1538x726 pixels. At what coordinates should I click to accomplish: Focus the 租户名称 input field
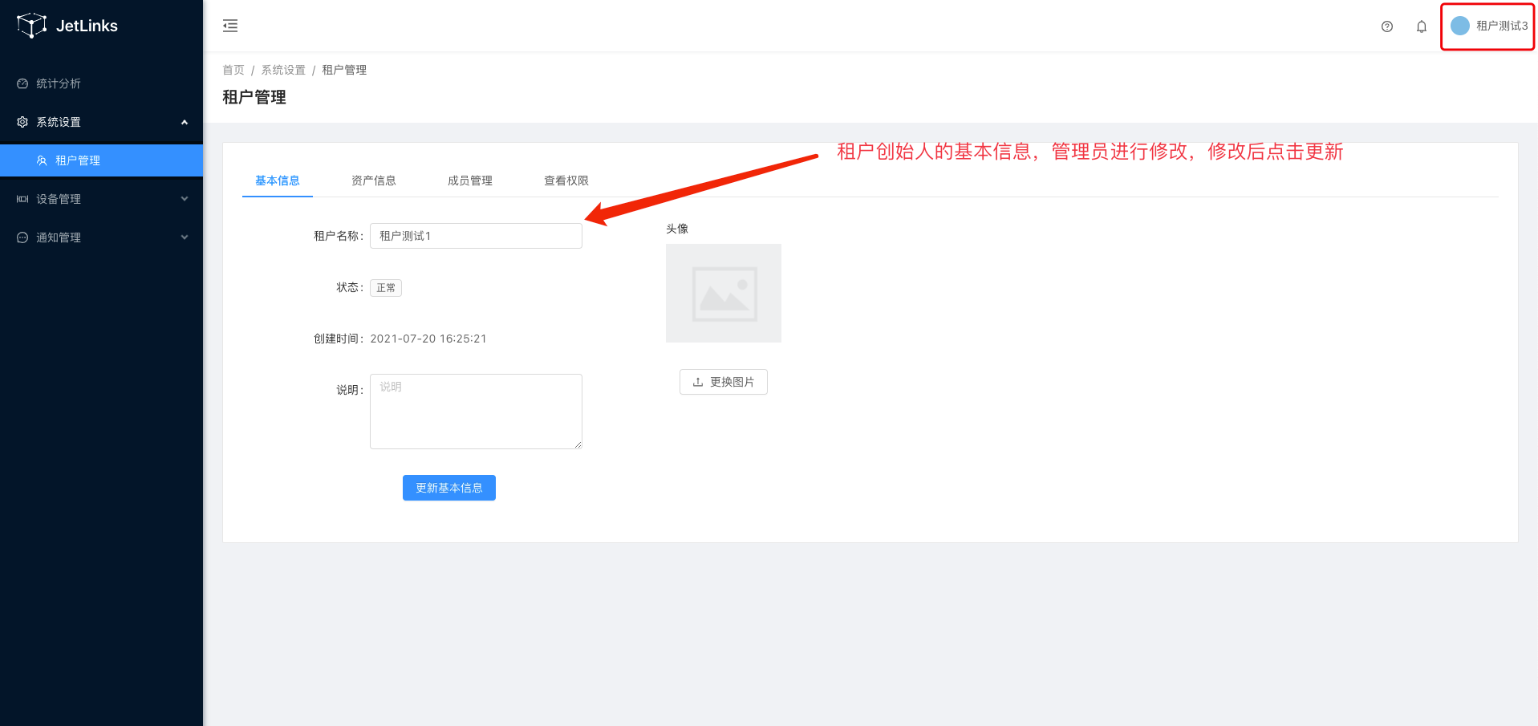coord(476,236)
